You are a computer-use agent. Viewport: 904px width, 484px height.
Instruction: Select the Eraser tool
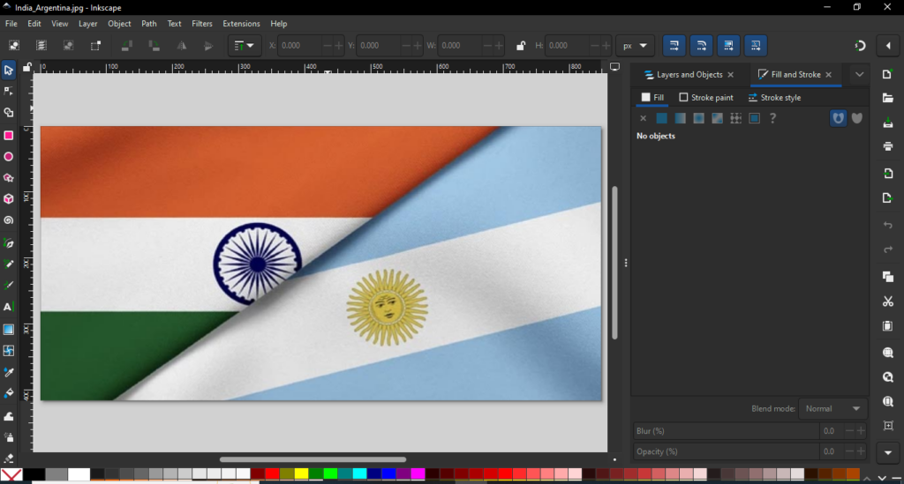point(9,458)
